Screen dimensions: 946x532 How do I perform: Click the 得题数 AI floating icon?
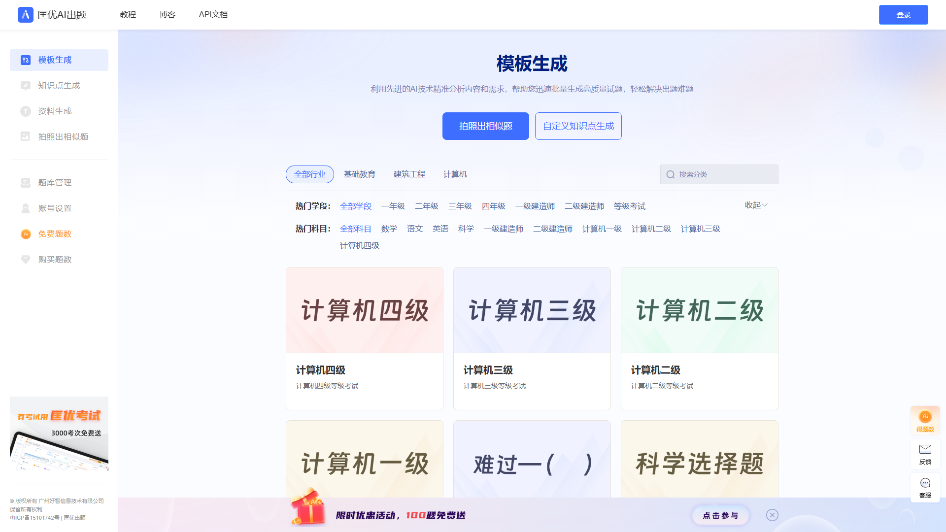click(x=925, y=417)
